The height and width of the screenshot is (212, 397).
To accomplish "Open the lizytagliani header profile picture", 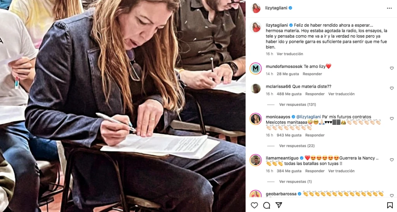I will point(256,8).
